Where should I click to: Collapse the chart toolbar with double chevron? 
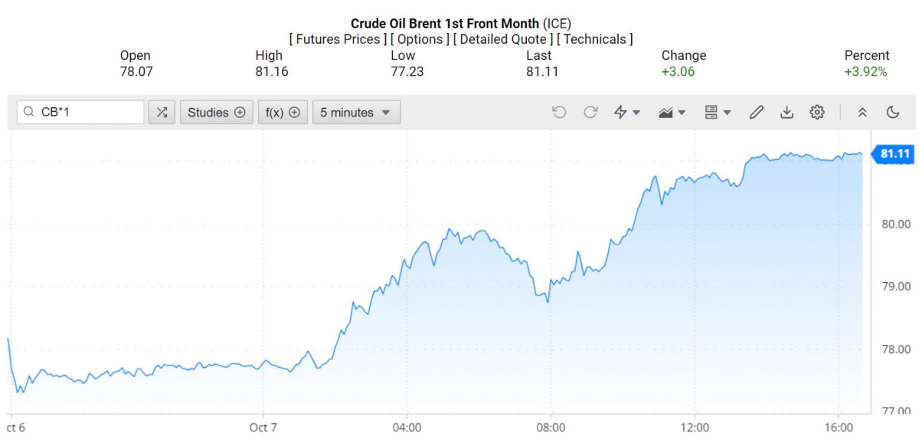tap(862, 113)
